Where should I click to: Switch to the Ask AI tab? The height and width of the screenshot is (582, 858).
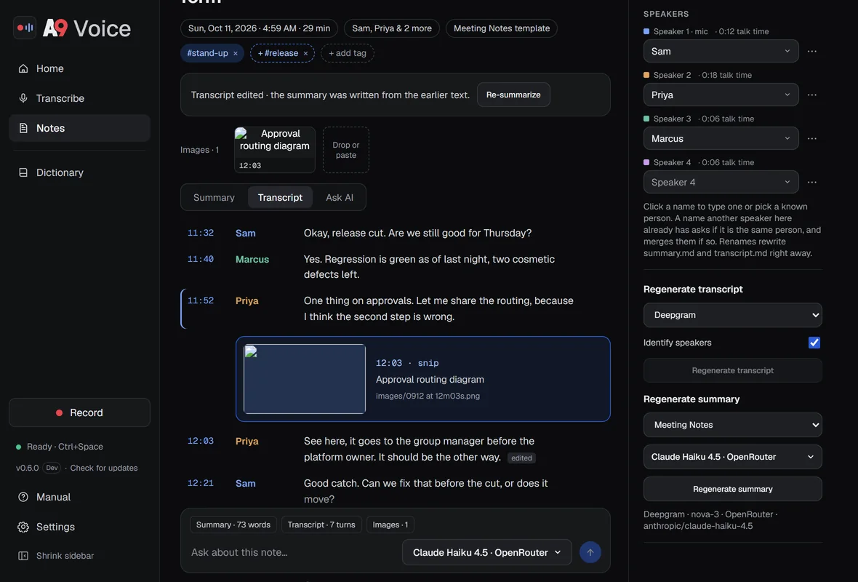pyautogui.click(x=340, y=198)
